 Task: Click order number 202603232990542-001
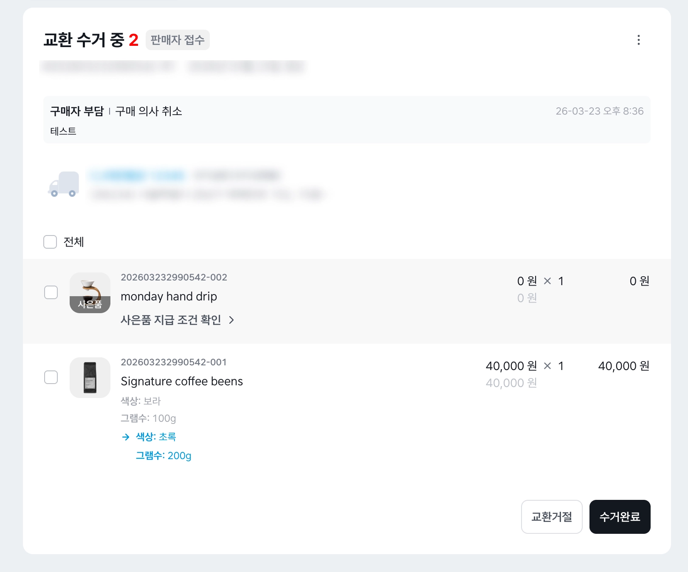(x=174, y=362)
